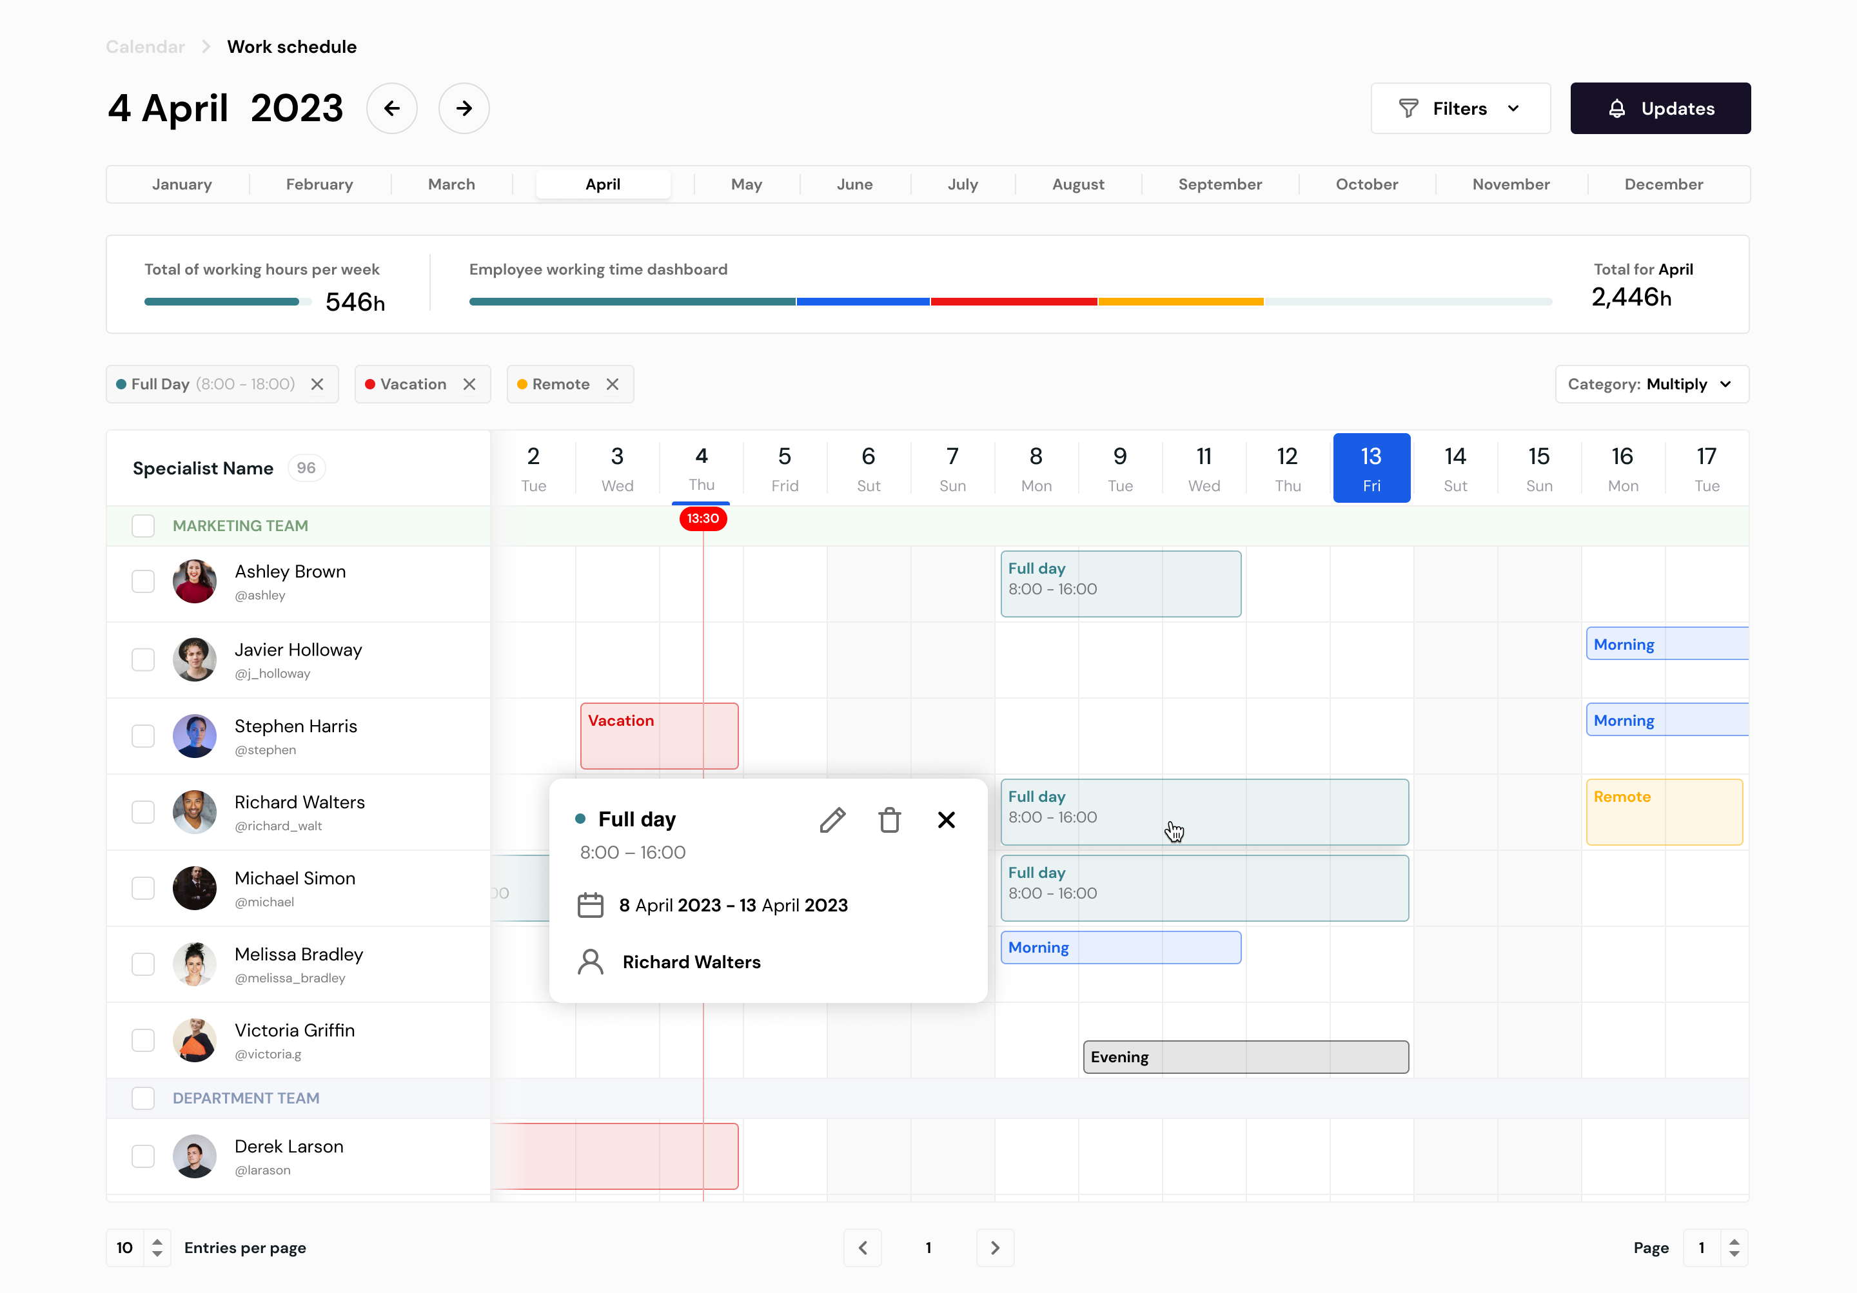Screen dimensions: 1857x1293
Task: Select the 8 Mon date column header
Action: [1036, 468]
